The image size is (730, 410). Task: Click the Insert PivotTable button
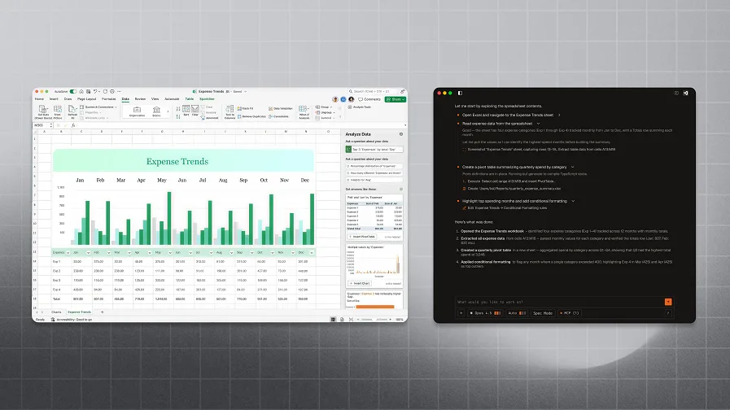[361, 237]
